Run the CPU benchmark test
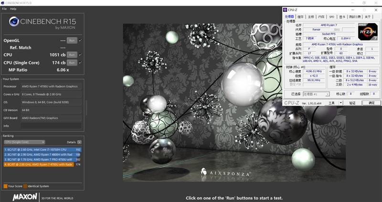 point(72,55)
